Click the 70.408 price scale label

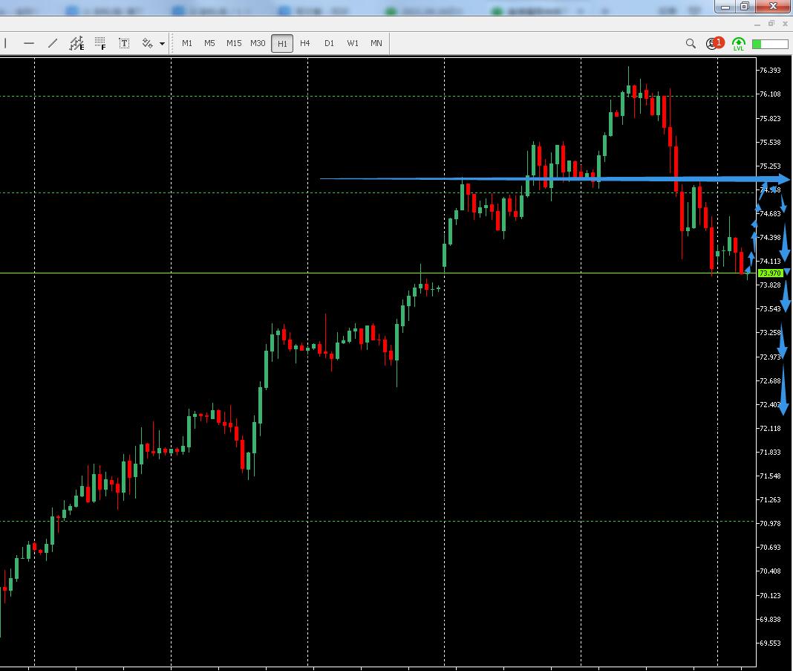click(770, 571)
